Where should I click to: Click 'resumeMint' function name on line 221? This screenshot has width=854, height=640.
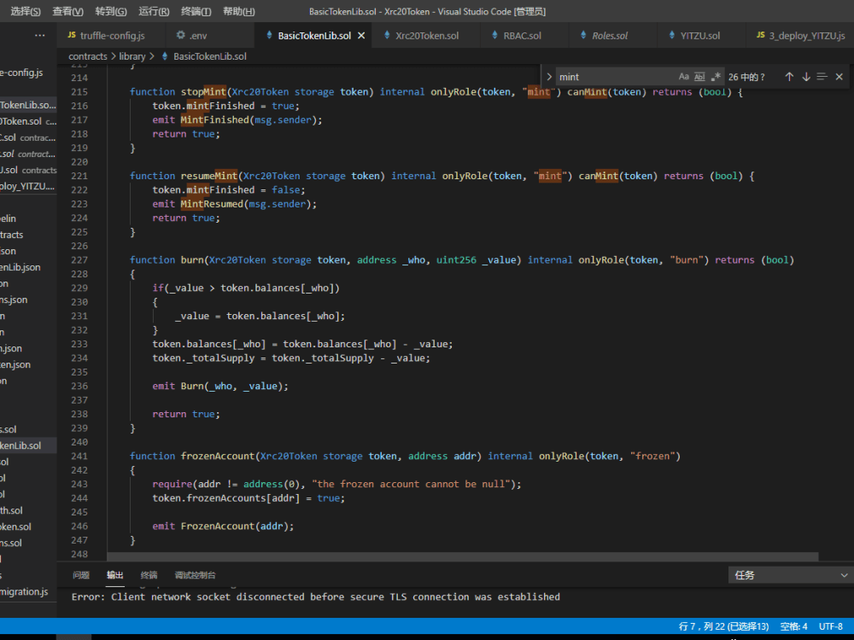[x=209, y=176]
